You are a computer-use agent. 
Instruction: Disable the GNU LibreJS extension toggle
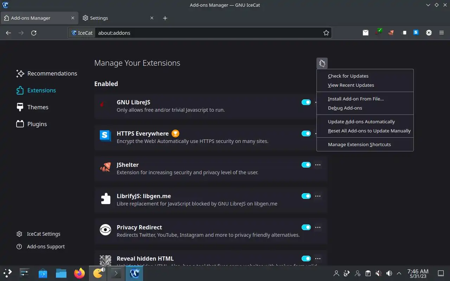306,102
